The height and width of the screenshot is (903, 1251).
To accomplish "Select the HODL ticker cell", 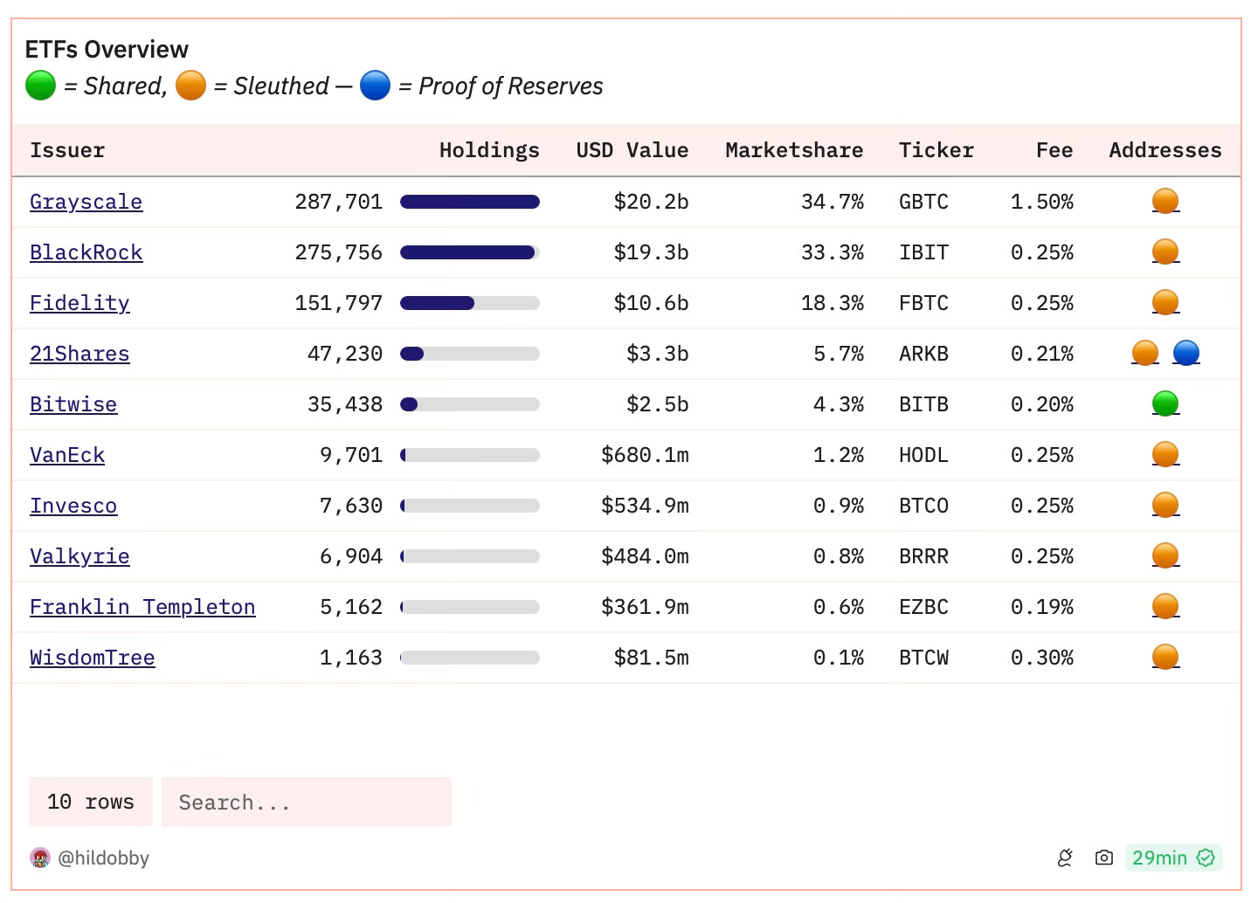I will (x=923, y=455).
